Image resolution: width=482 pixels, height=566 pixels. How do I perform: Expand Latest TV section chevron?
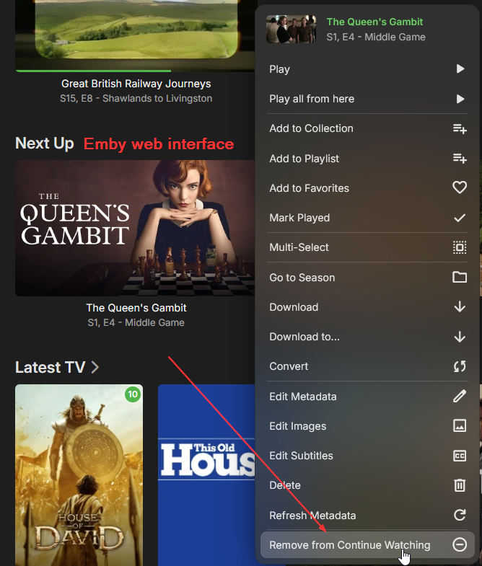95,368
